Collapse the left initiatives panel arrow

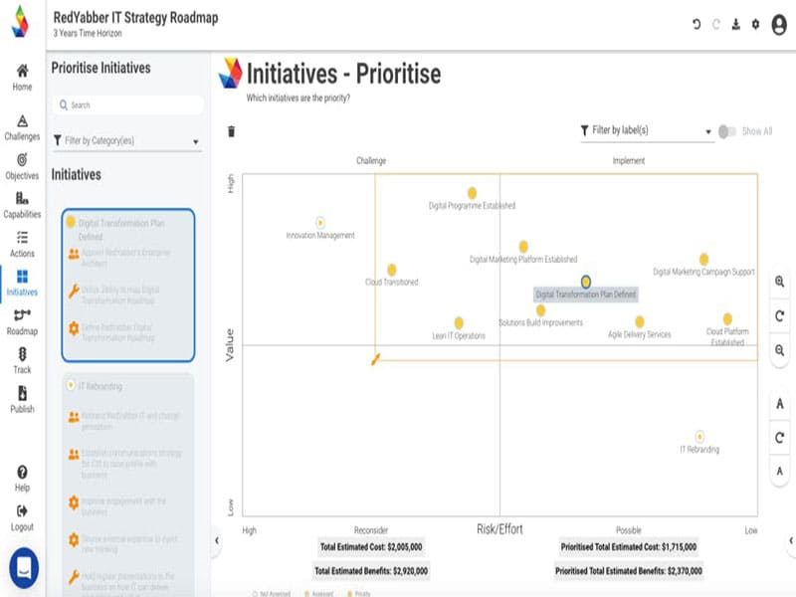(216, 540)
